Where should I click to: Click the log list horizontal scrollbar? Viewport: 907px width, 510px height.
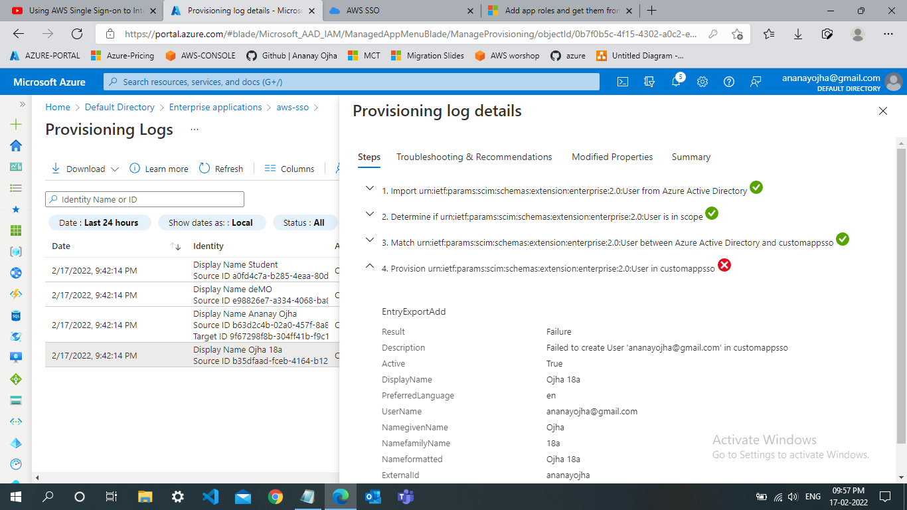[x=186, y=477]
